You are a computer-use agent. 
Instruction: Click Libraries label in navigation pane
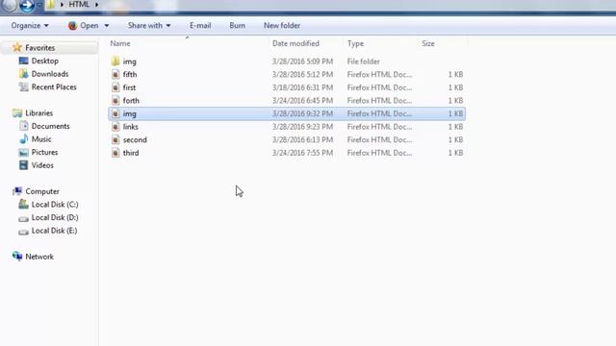pyautogui.click(x=38, y=113)
